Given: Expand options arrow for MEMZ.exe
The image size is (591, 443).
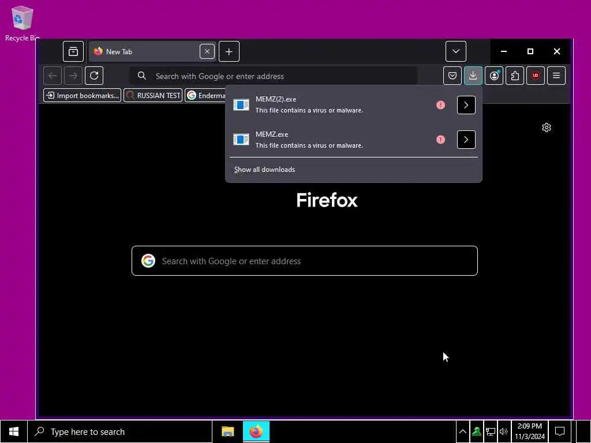Looking at the screenshot, I should (x=466, y=140).
